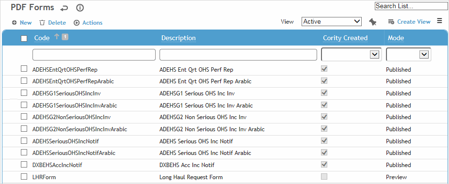Viewport: 449px width, 184px height.
Task: Select the DXBEHSAccIncNotif row checkbox
Action: pyautogui.click(x=24, y=165)
